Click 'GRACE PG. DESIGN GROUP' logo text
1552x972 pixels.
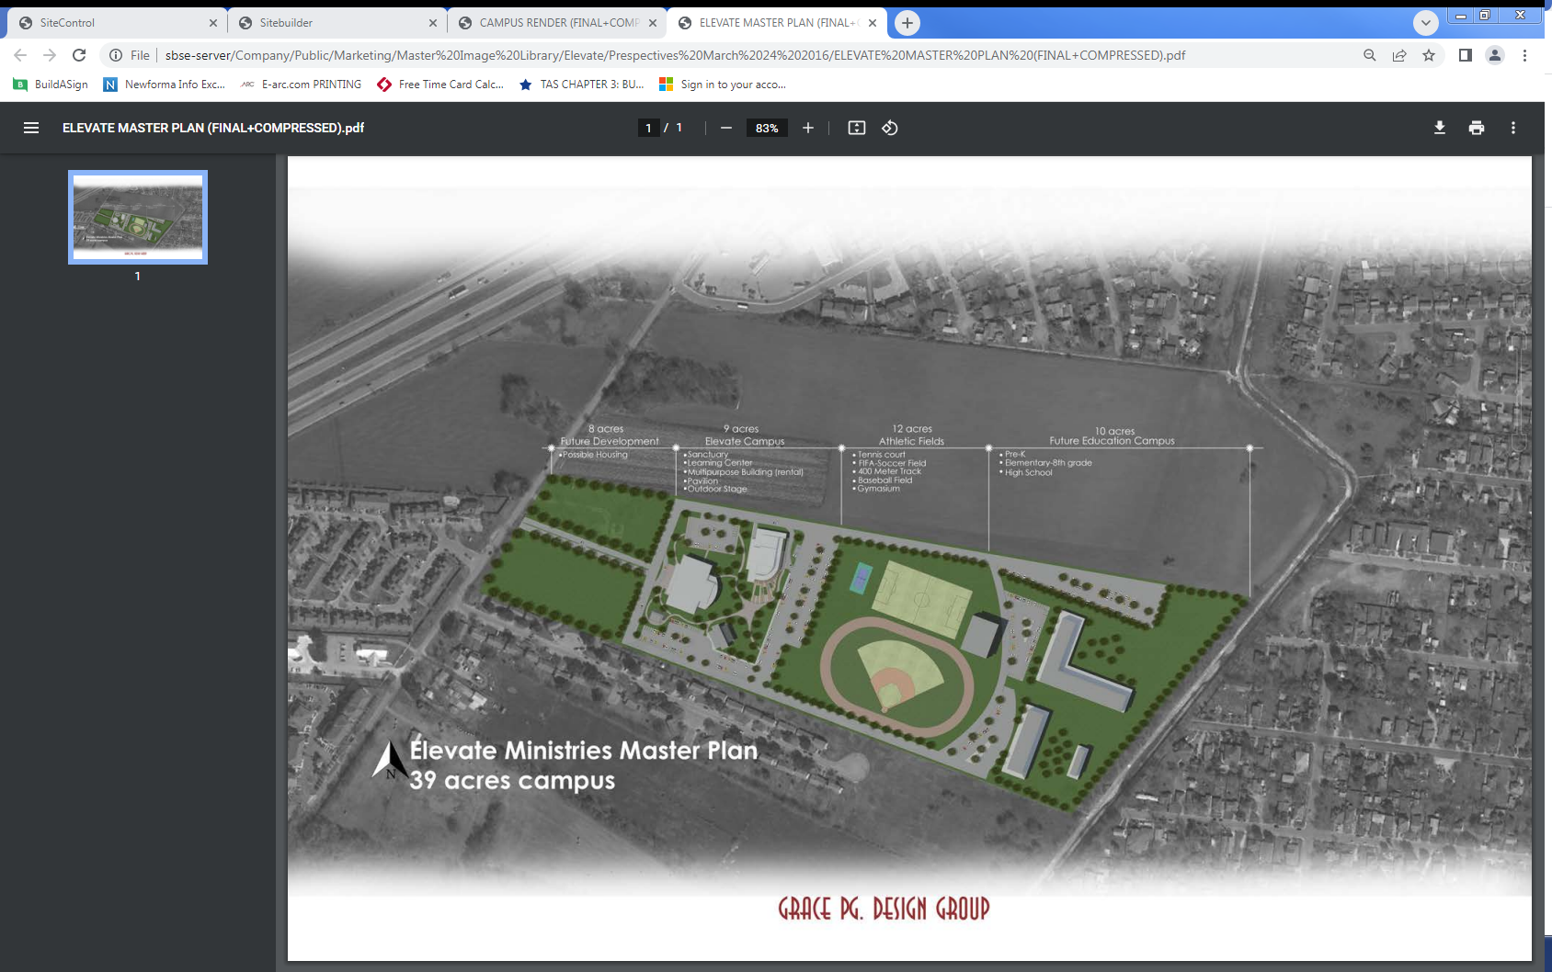[x=884, y=909]
